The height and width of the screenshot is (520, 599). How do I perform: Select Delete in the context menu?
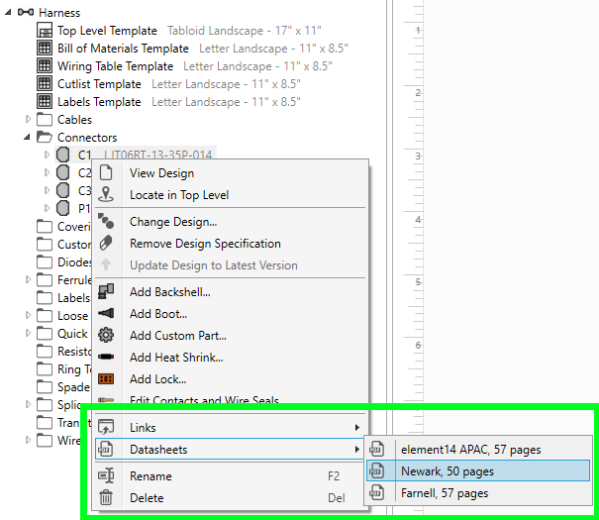click(231, 497)
